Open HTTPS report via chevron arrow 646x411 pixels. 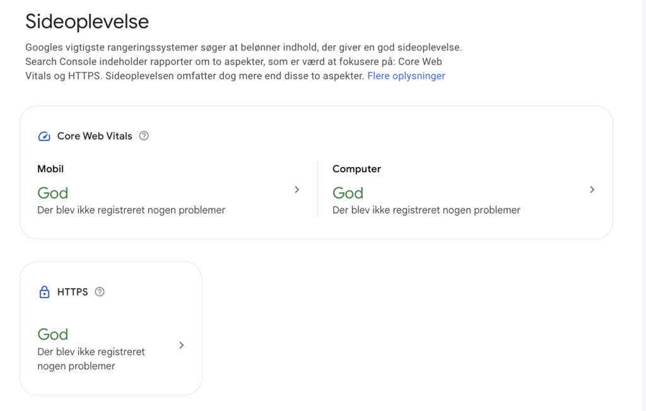181,345
